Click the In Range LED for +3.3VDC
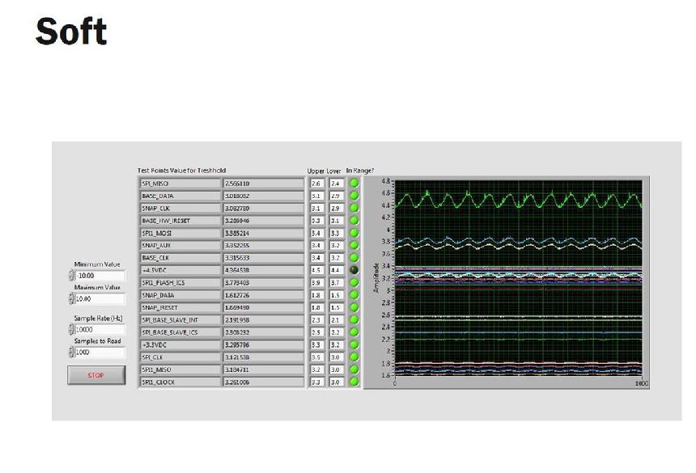The width and height of the screenshot is (696, 473). pyautogui.click(x=354, y=344)
